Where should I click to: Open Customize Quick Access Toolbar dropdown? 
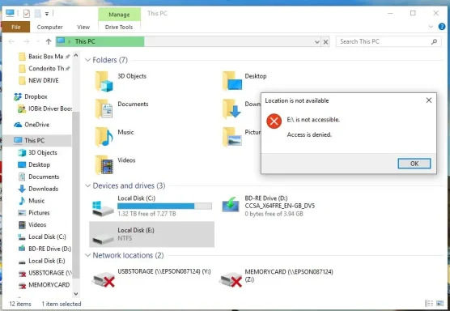(47, 14)
